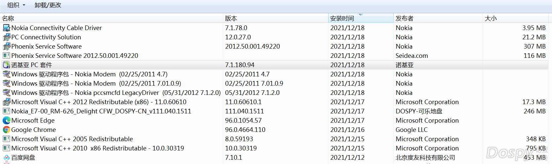Click the PC Connectivity Solution icon
The height and width of the screenshot is (164, 552).
point(6,37)
